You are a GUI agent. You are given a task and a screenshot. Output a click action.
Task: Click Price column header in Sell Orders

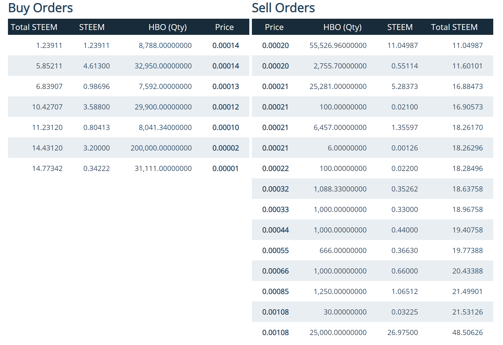[274, 27]
